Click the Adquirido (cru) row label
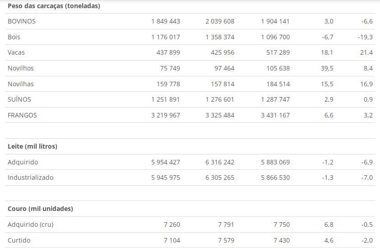 pos(31,225)
